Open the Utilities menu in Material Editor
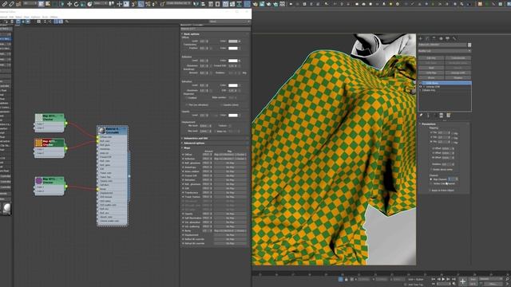This screenshot has width=511, height=287. point(53,17)
